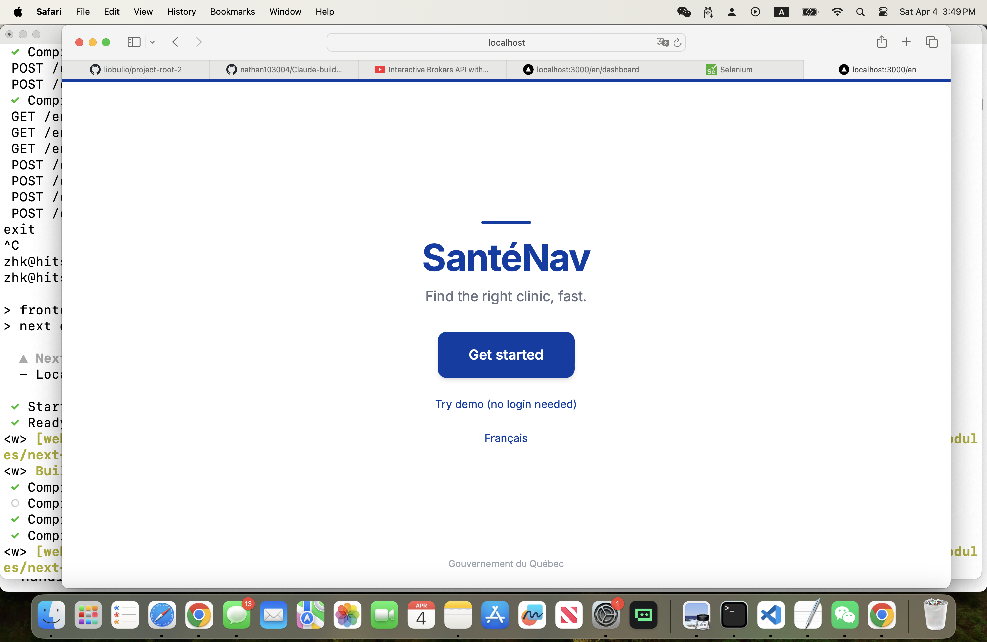Screen dimensions: 987x642
Task: Click the translate page icon in address bar
Action: (662, 42)
